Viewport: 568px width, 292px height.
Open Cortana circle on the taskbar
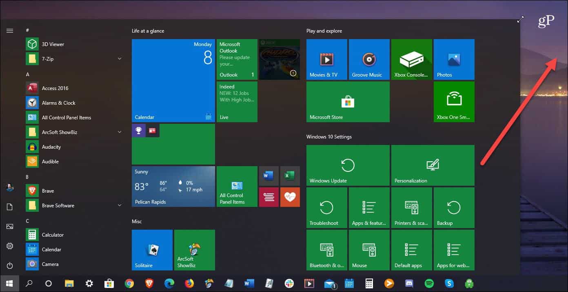coord(49,283)
